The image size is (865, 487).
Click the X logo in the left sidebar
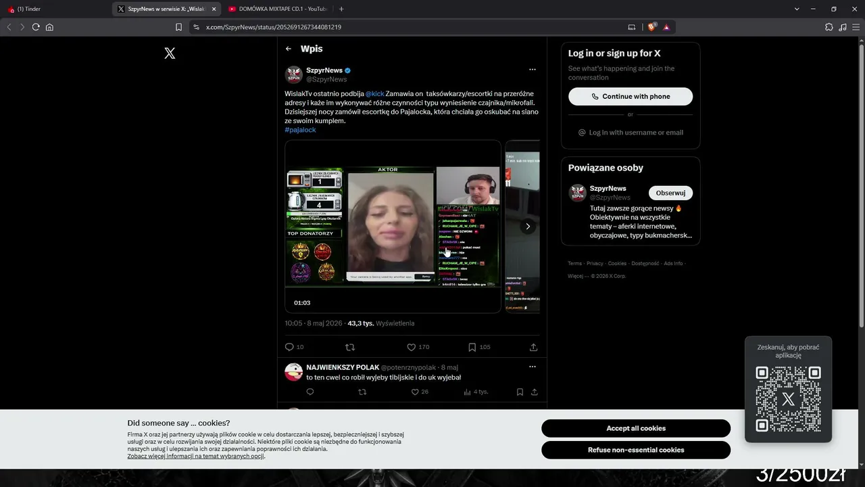pyautogui.click(x=170, y=53)
